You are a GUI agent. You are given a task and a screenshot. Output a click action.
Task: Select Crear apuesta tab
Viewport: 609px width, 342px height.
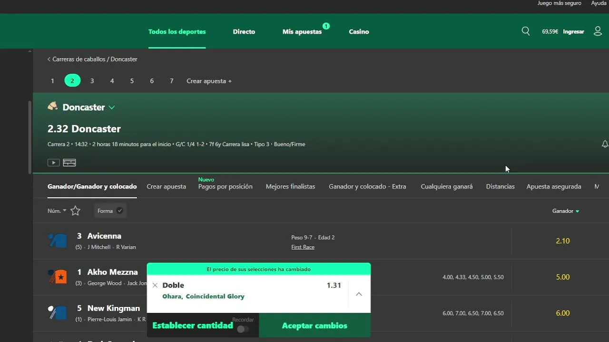tap(167, 187)
